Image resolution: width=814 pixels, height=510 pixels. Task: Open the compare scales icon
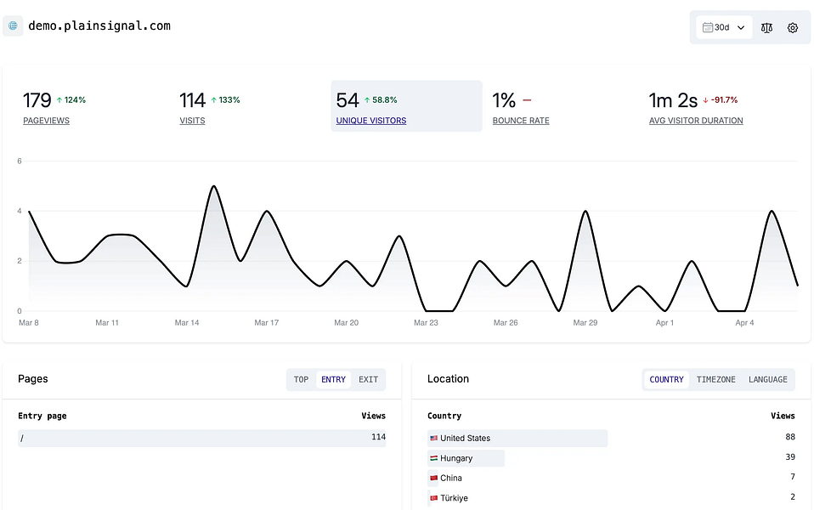(x=766, y=27)
